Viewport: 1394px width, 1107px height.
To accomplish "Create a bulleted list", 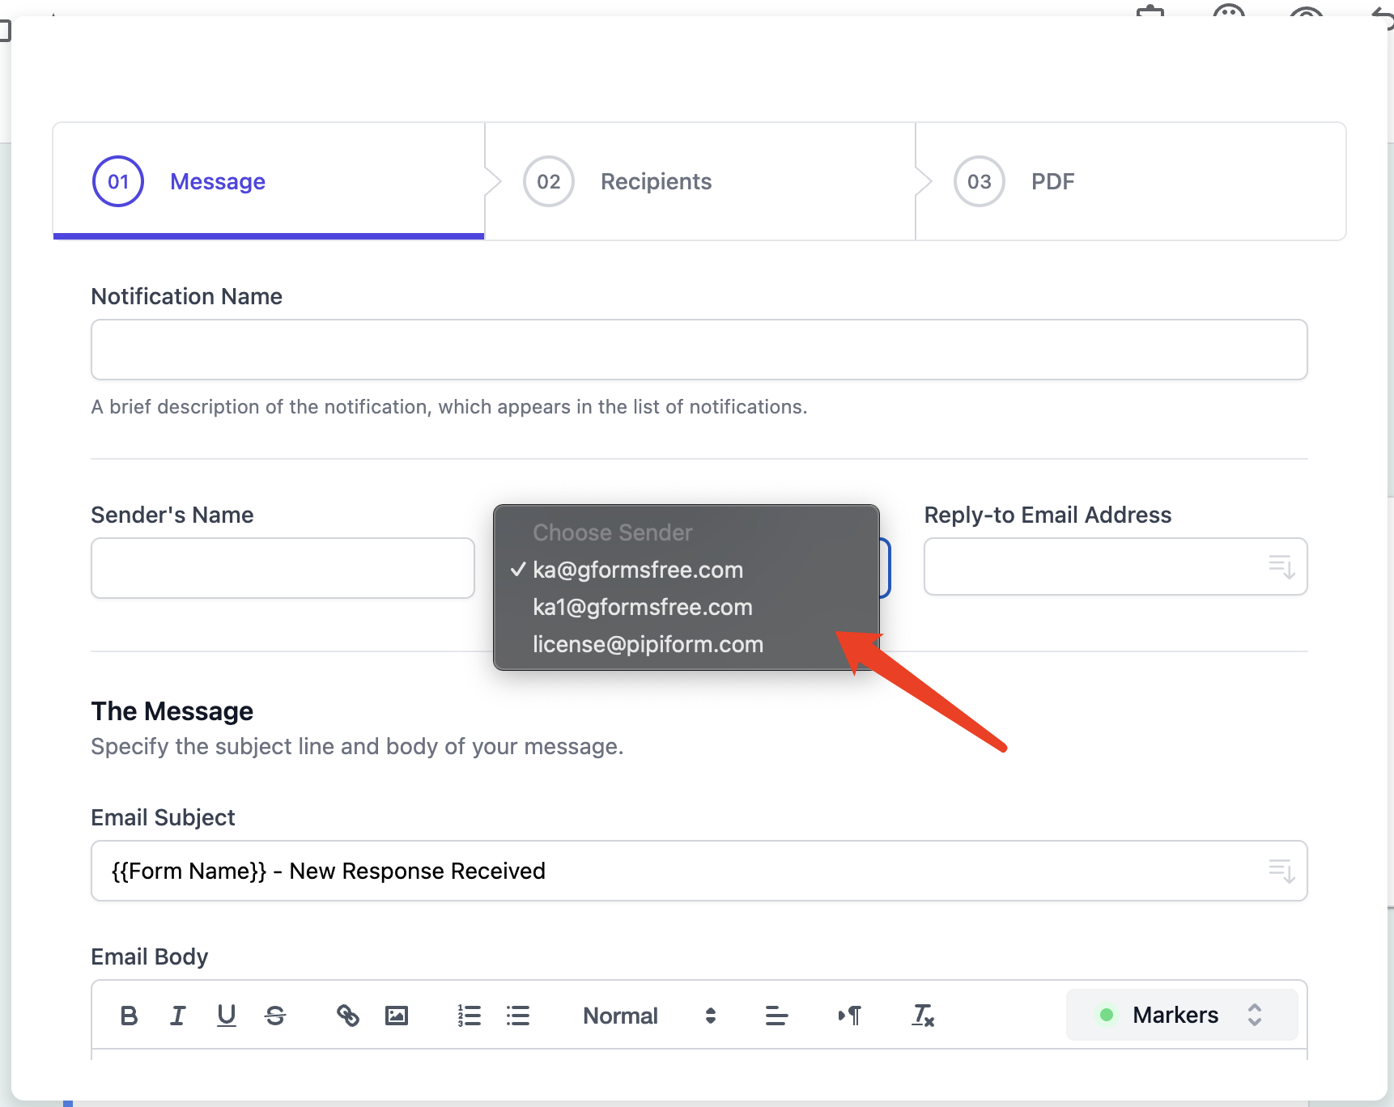I will [518, 1016].
